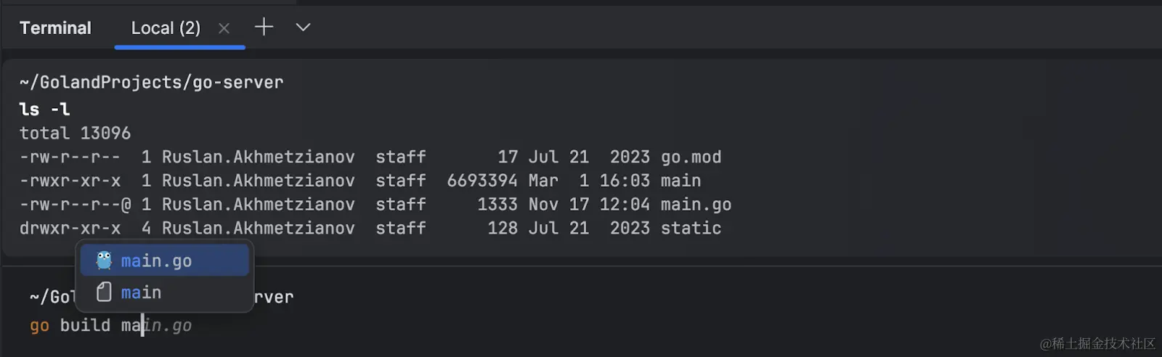Click the go.mod filename in listing
The width and height of the screenshot is (1162, 357).
tap(691, 157)
